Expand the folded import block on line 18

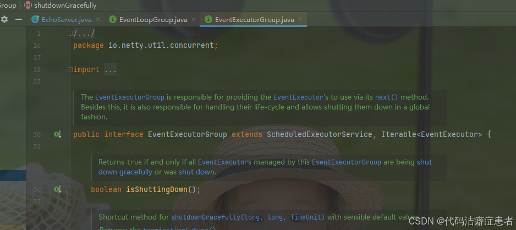tap(70, 69)
